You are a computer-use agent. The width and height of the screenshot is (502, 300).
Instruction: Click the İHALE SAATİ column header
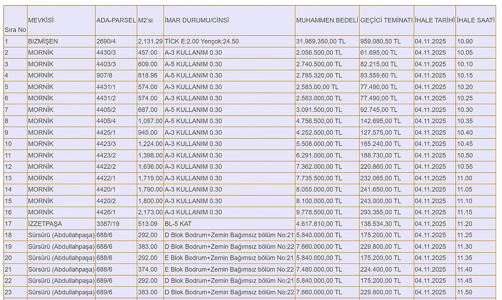coord(475,20)
